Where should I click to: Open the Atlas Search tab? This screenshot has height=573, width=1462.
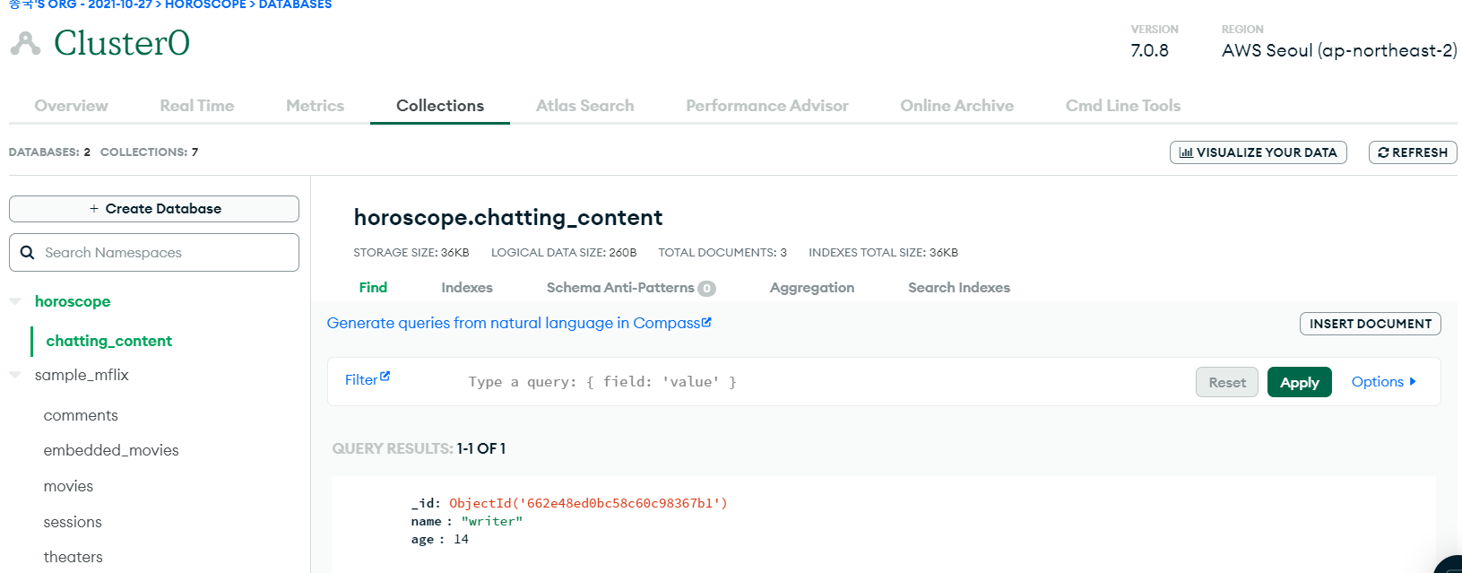[584, 106]
